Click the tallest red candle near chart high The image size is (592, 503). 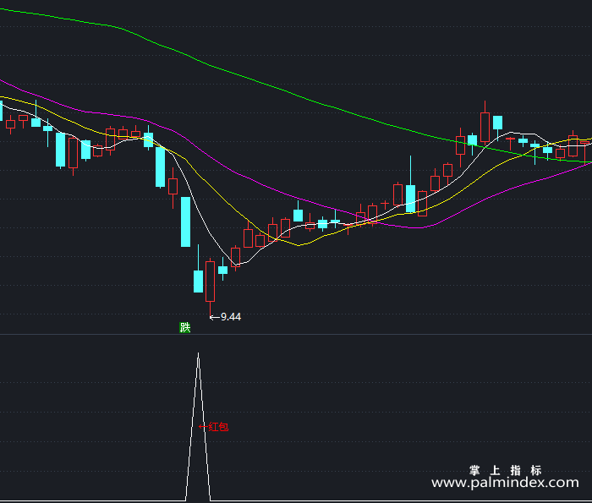485,126
